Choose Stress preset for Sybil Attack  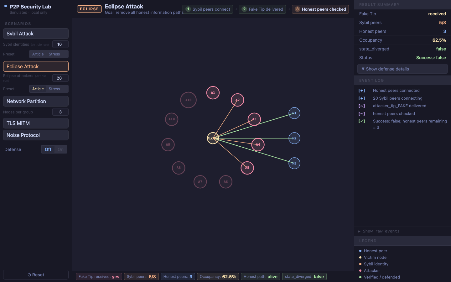[x=54, y=54]
